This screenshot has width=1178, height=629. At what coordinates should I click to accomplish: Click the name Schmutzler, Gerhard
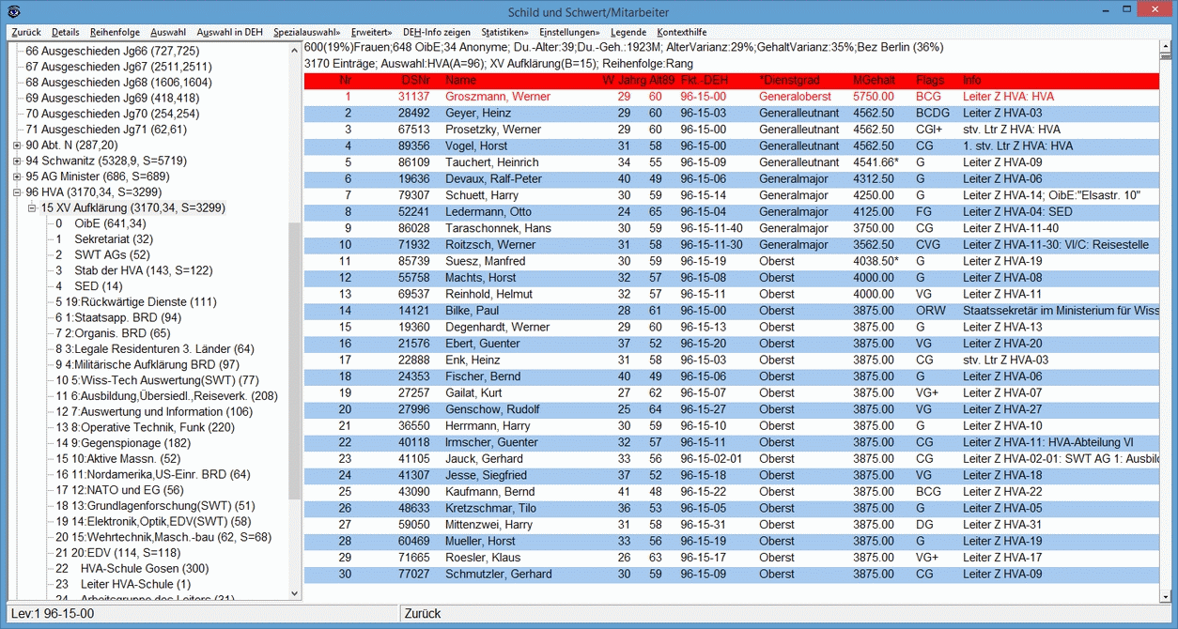(499, 574)
